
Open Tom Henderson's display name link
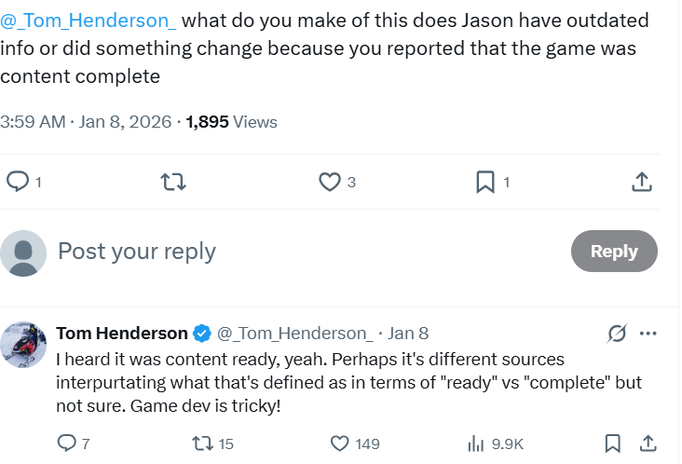tap(122, 333)
